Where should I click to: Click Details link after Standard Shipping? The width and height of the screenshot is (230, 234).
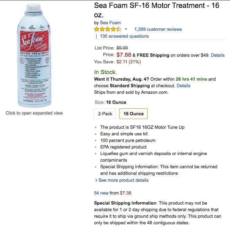click(x=184, y=85)
